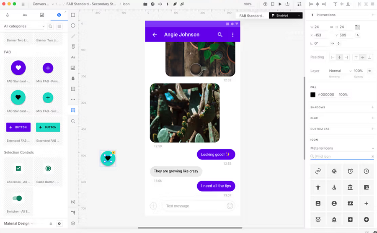377x233 pixels.
Task: Select the purple Extended FAB button component
Action: click(18, 127)
